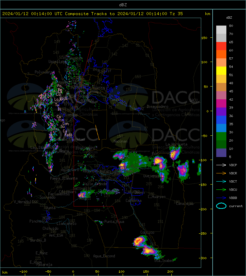
Task: Click the 'Agua_Escond' place label
Action: pyautogui.click(x=104, y=256)
